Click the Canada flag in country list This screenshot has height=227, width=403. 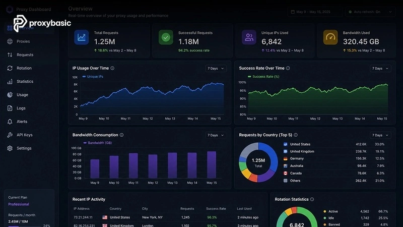(285, 173)
